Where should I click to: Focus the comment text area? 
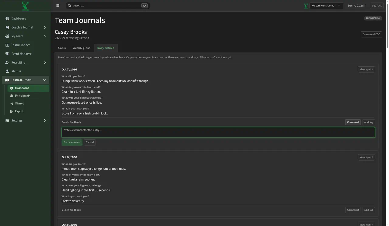pos(218,132)
